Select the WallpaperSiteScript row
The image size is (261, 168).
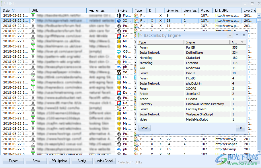[192, 115]
